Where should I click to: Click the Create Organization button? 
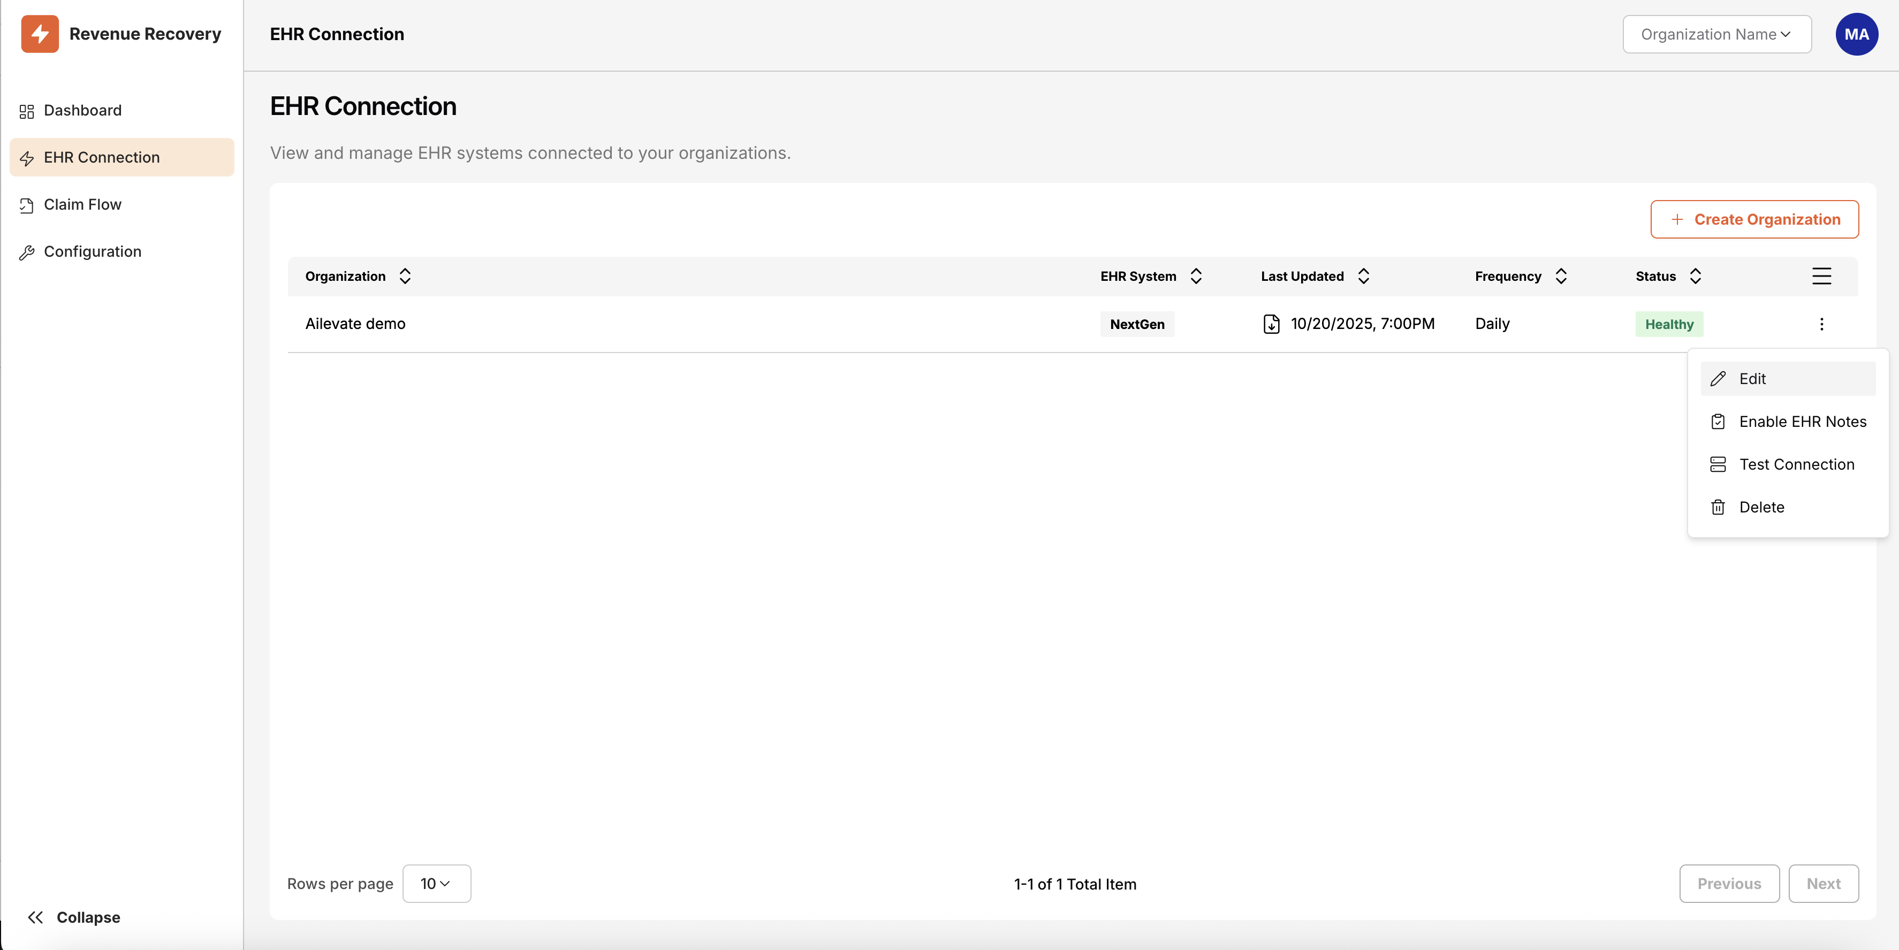coord(1755,219)
